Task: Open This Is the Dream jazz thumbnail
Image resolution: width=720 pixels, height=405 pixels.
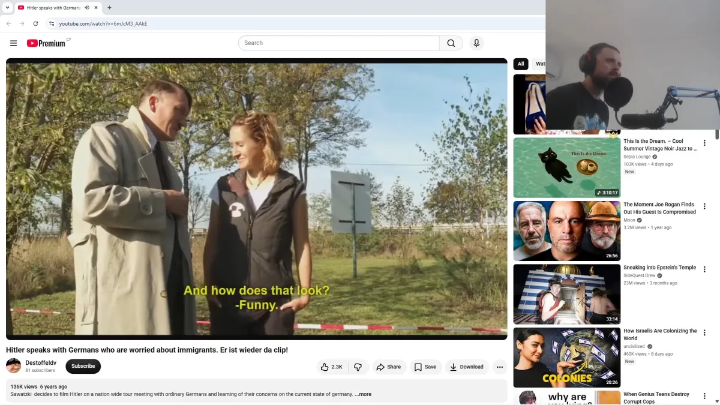Action: click(x=567, y=168)
